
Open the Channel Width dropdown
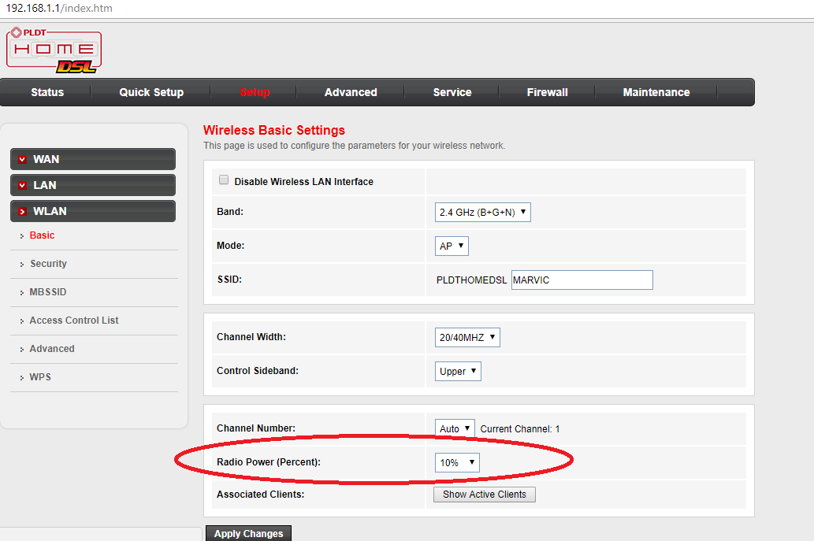[467, 337]
